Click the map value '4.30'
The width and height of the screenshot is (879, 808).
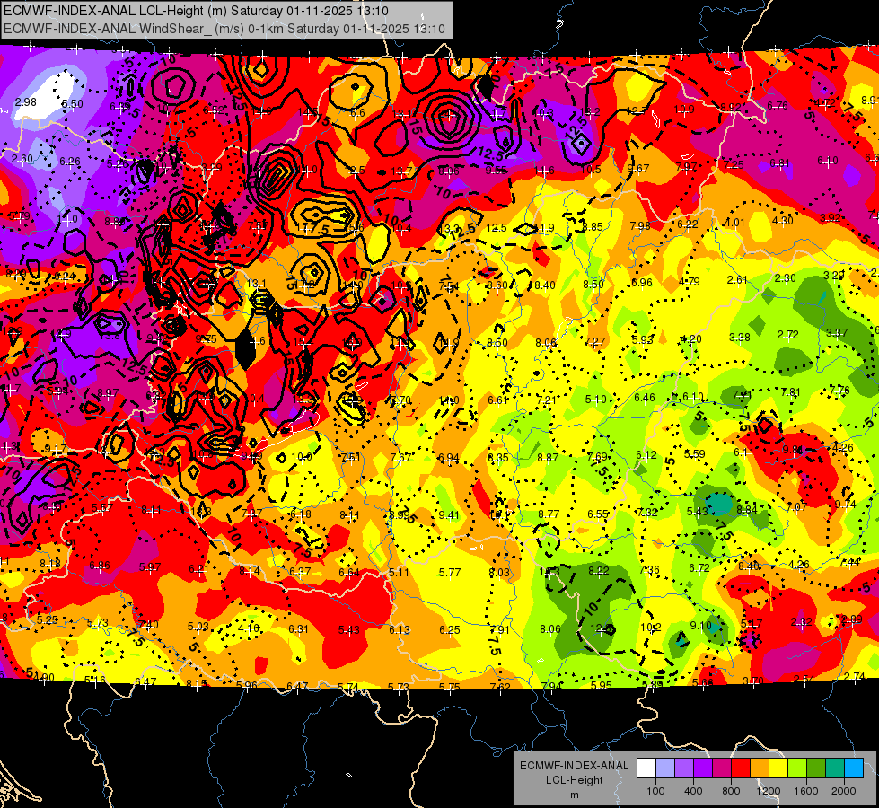[783, 220]
